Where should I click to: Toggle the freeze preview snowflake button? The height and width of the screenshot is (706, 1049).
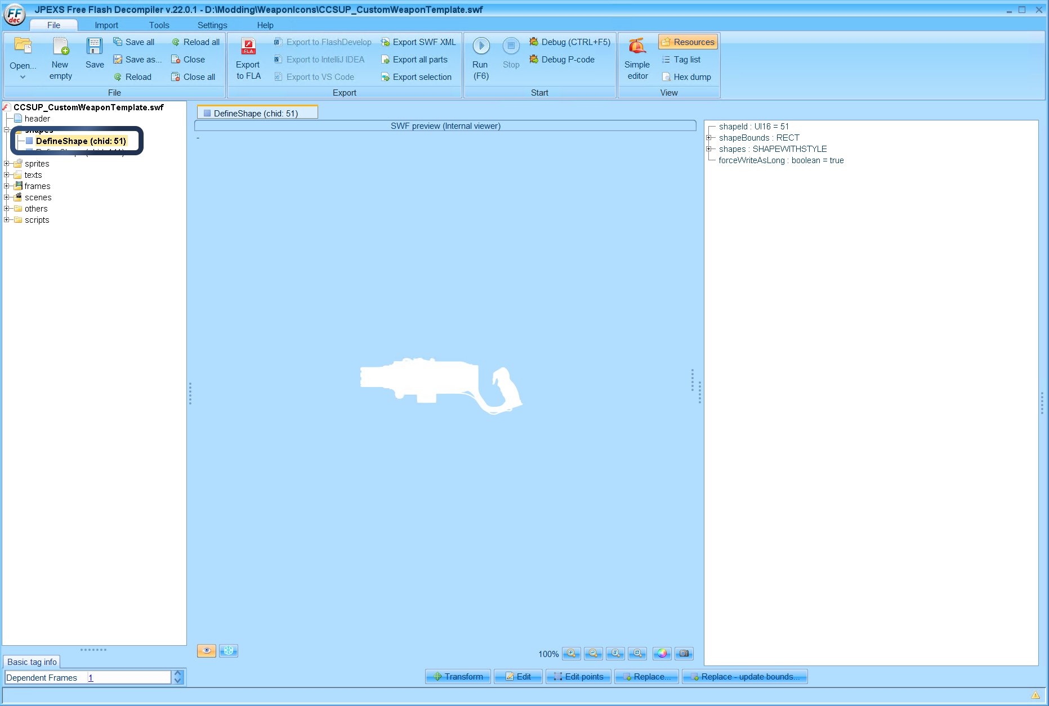(x=228, y=650)
